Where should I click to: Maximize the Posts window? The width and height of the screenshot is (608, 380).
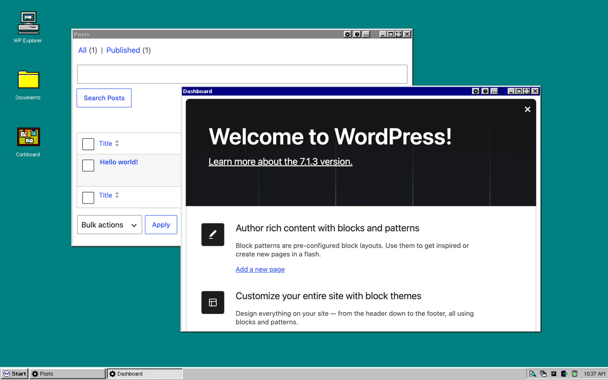391,34
